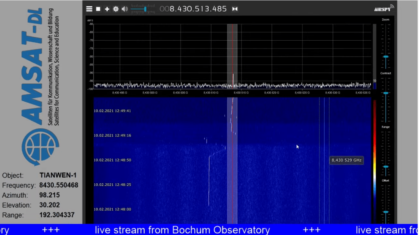Click waterfall timestamp 10.02.2021 12:49:41

(x=112, y=111)
